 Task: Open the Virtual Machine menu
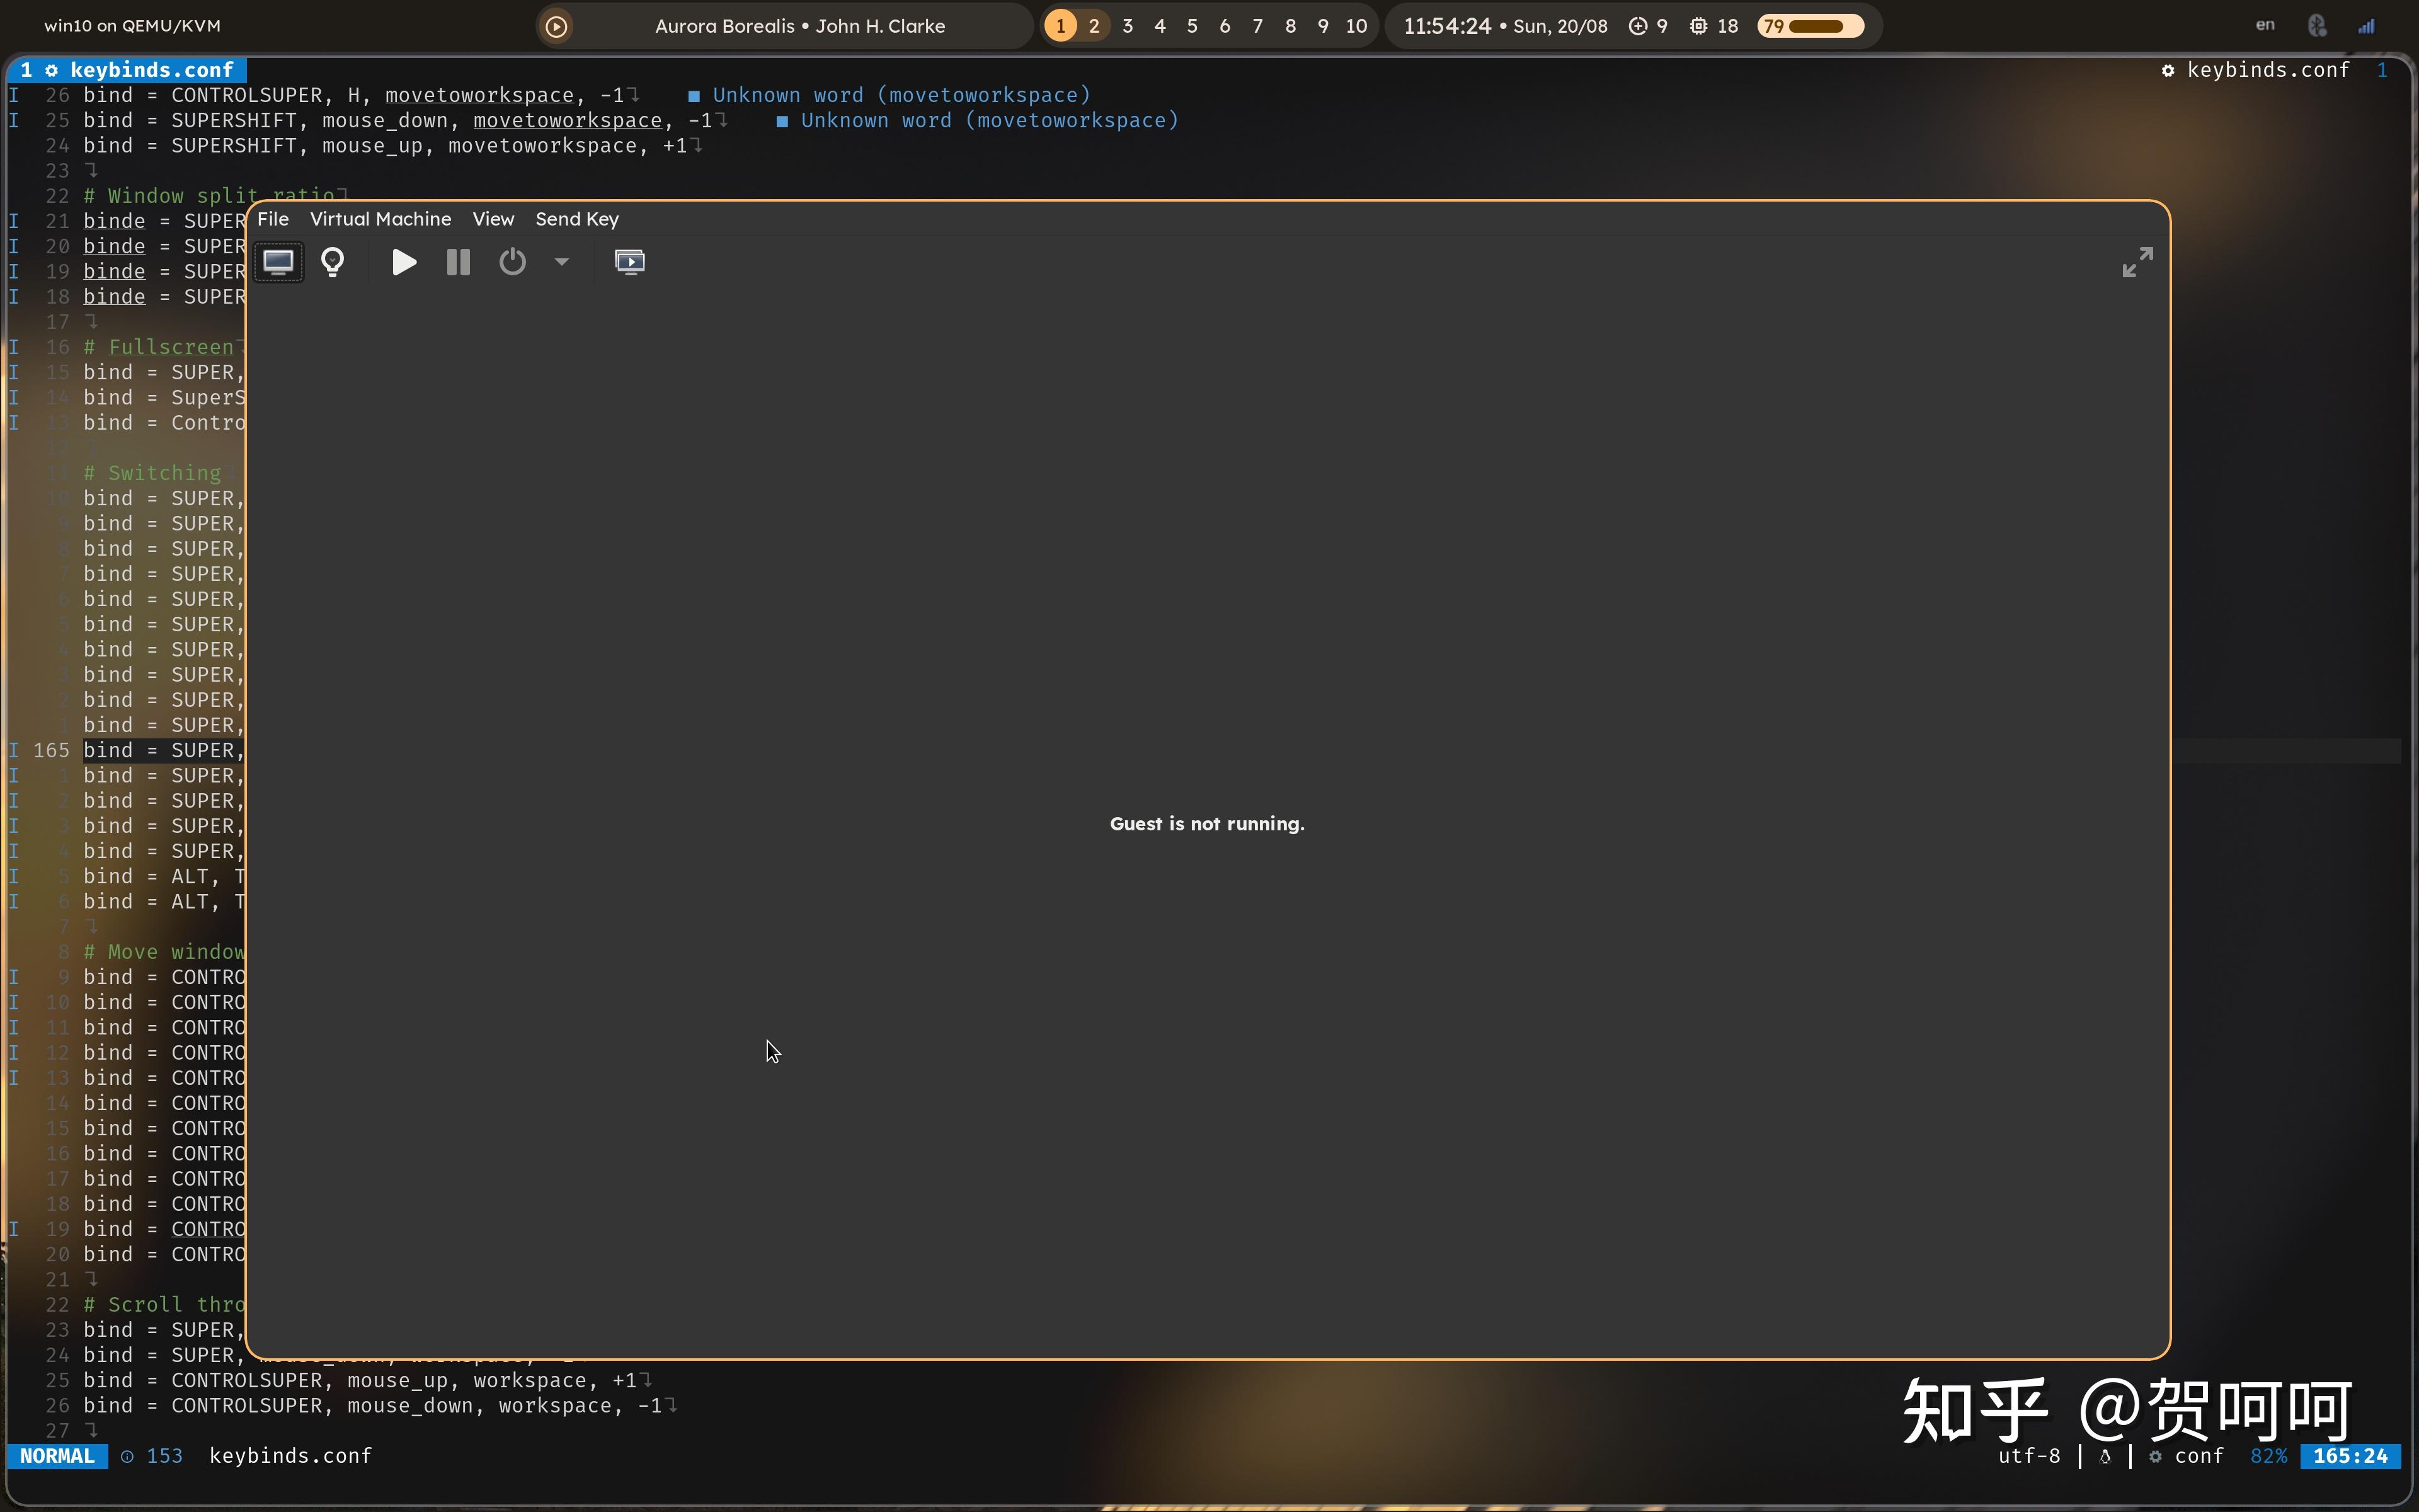point(380,219)
